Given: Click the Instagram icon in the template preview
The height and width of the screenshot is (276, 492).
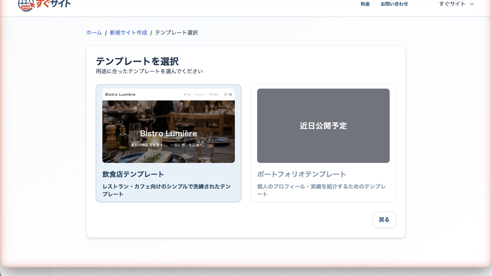Looking at the screenshot, I should pos(225,94).
